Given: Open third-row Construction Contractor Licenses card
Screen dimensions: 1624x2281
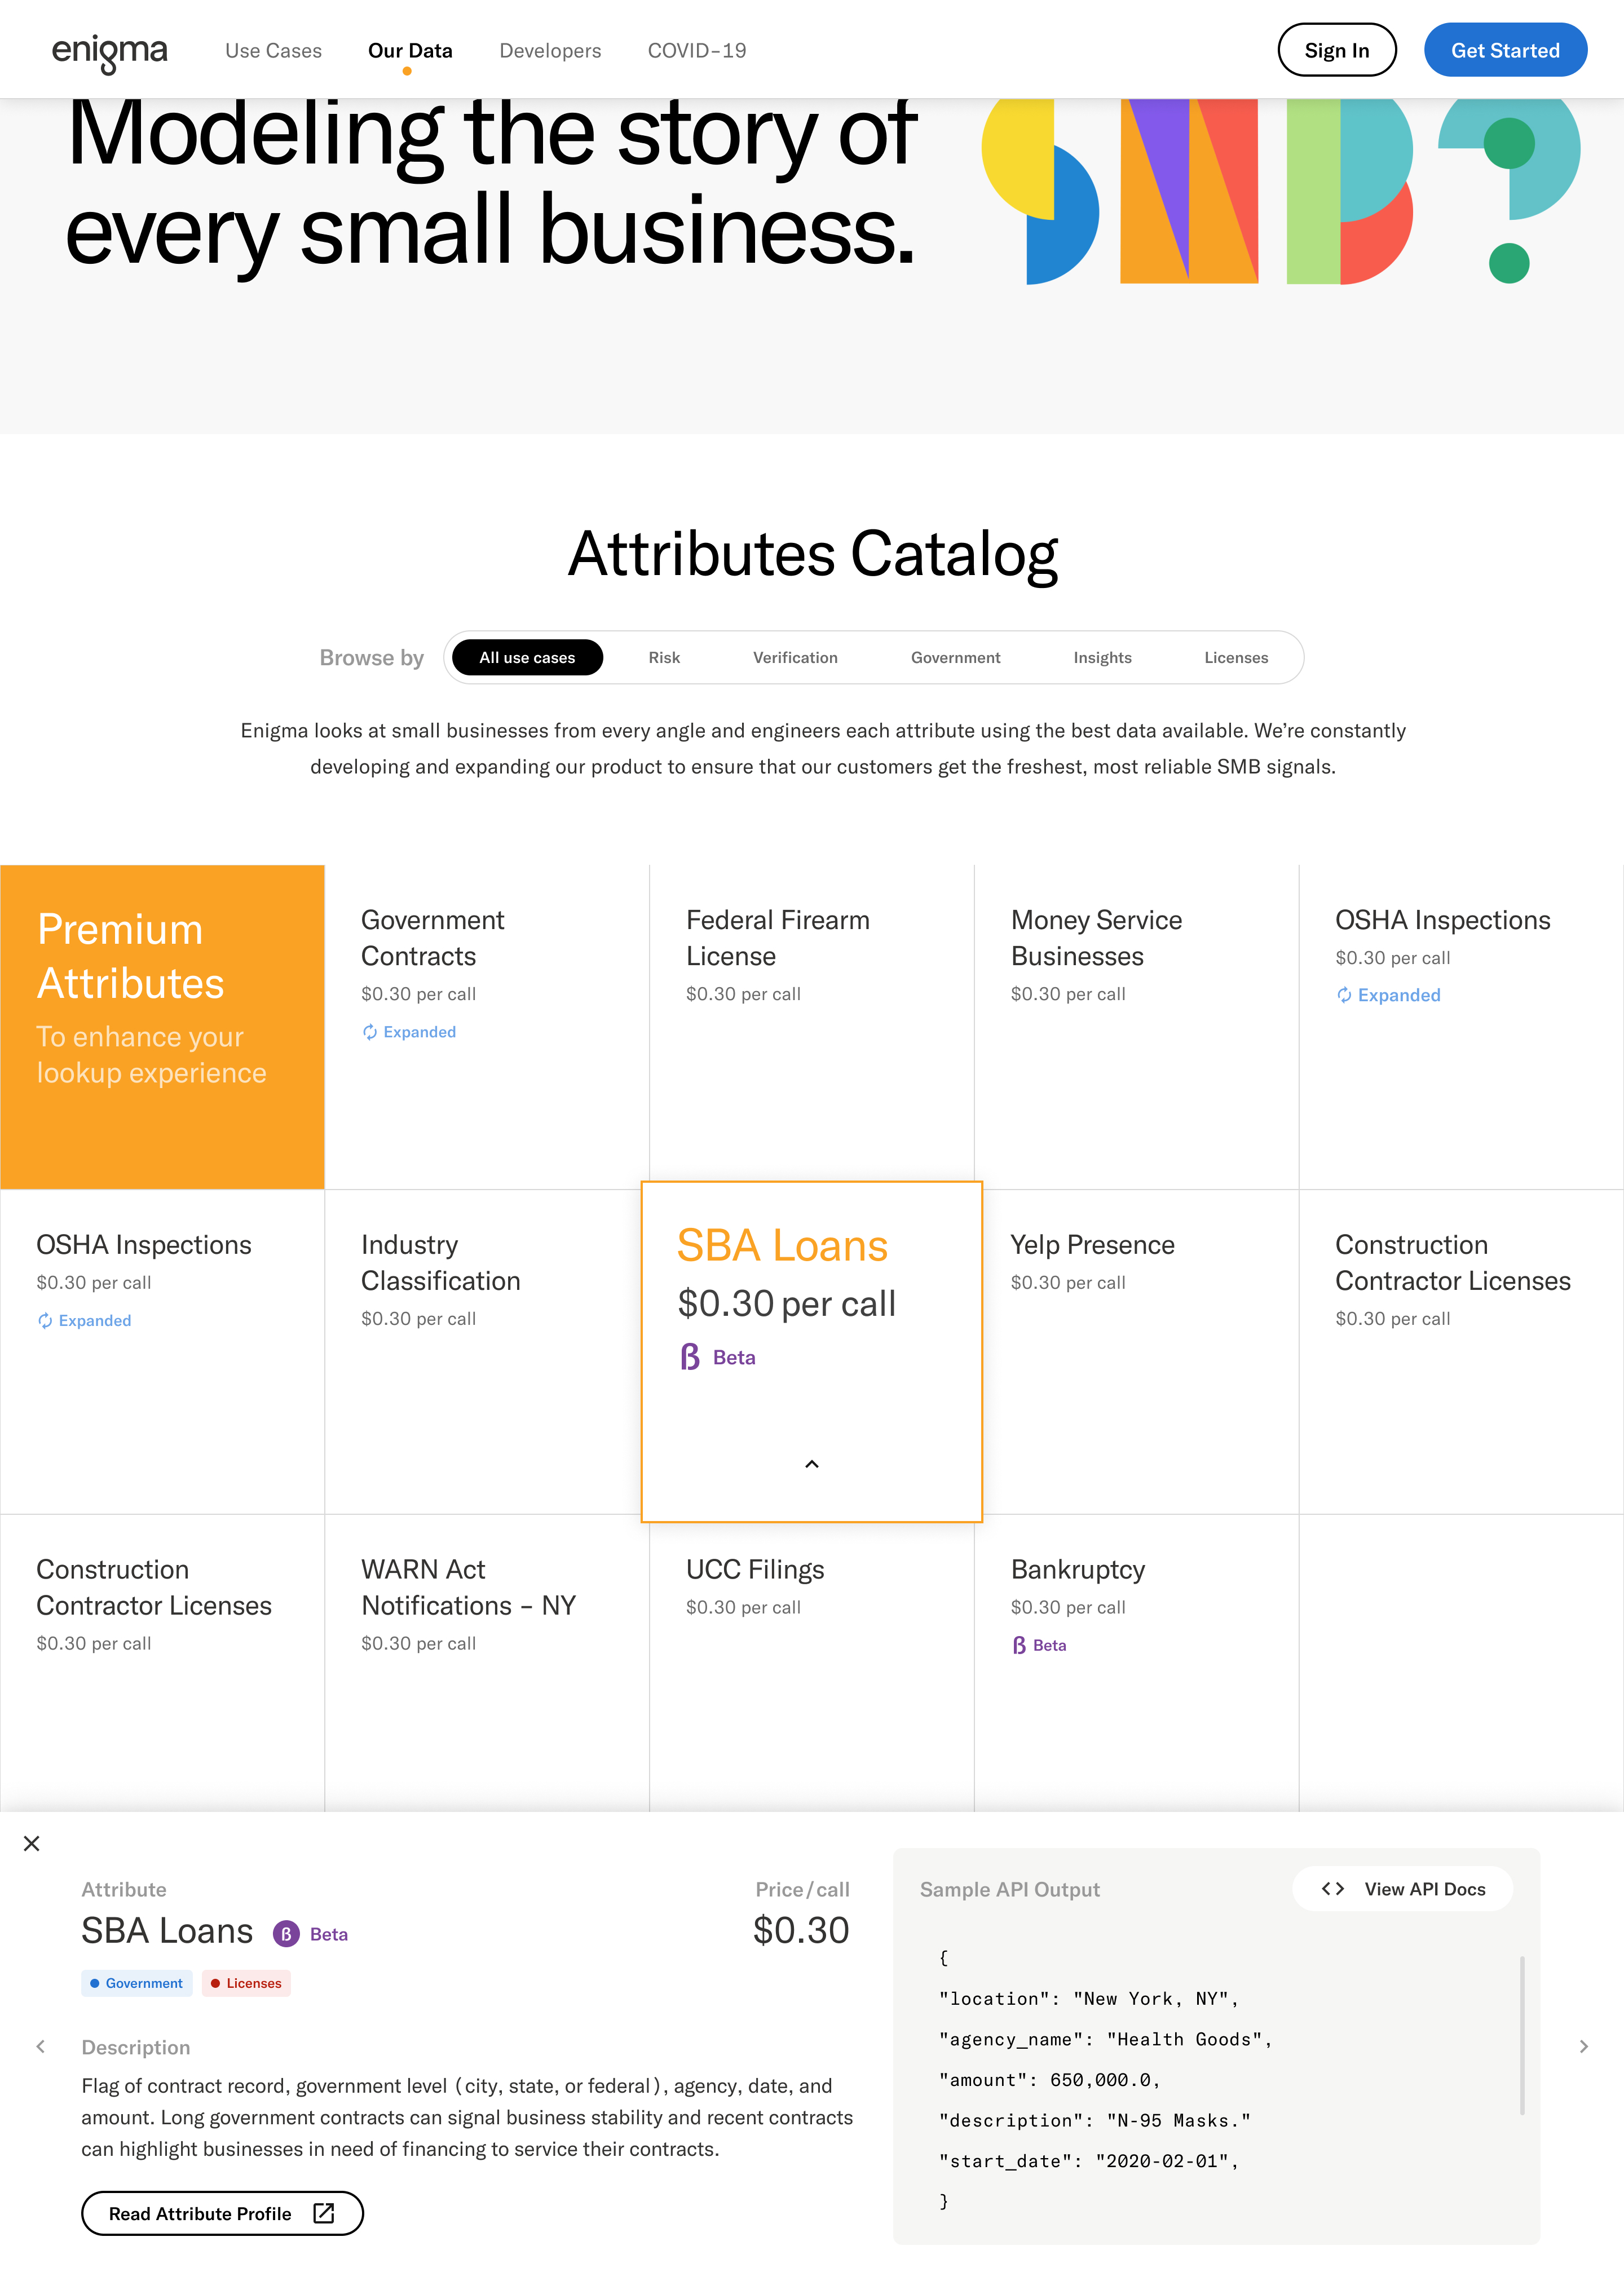Looking at the screenshot, I should (162, 1663).
